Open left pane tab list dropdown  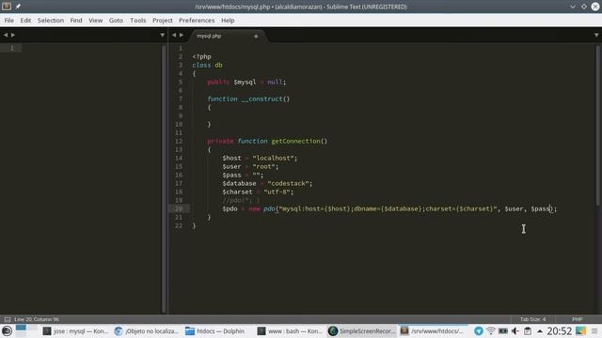(163, 35)
